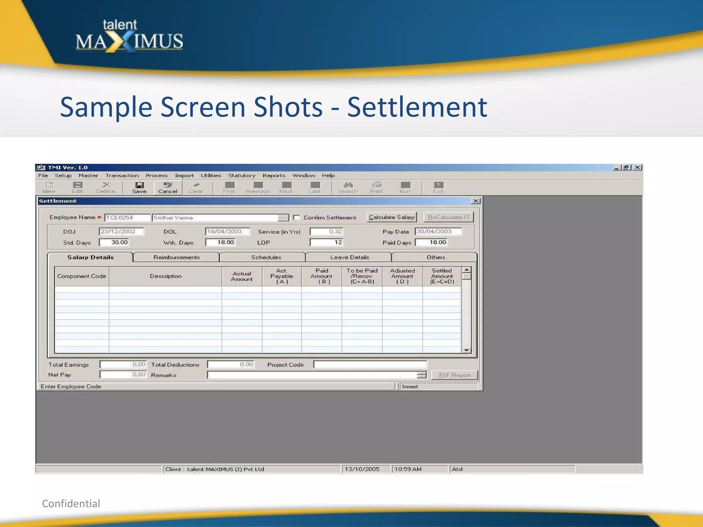Screen dimensions: 703x527
Task: Go to Next record
Action: (286, 188)
